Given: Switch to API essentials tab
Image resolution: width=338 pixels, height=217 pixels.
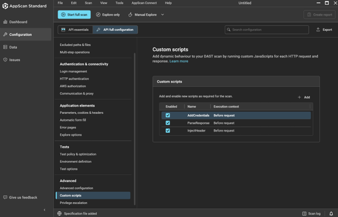Looking at the screenshot, I should [75, 30].
